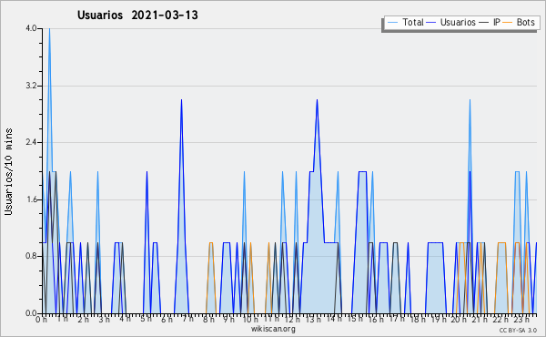The image size is (546, 337).
Task: Click the y-axis value 2.4
Action: point(31,142)
